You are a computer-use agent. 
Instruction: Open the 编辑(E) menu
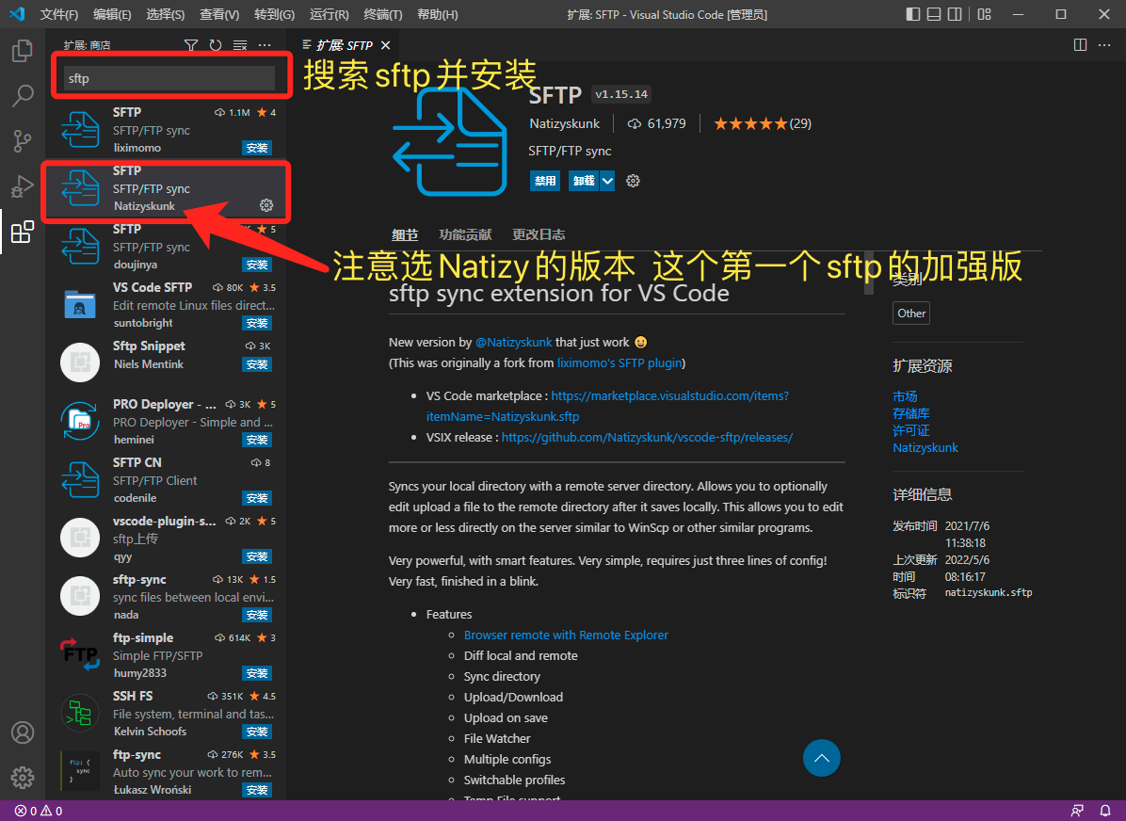(112, 14)
